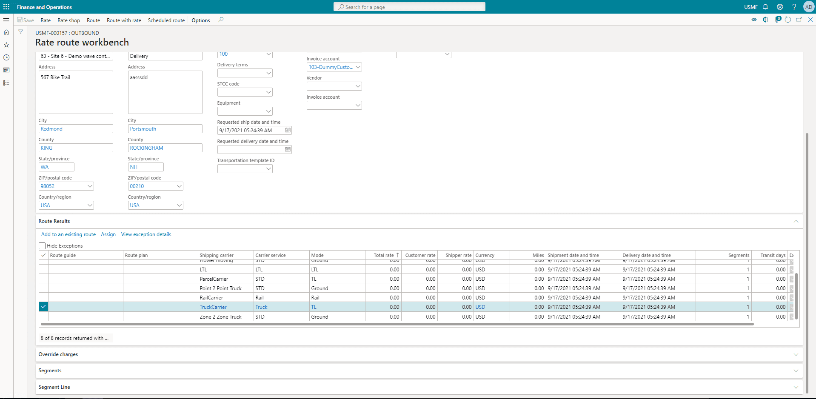Select the ParcelCarrier row checkbox

click(x=43, y=279)
